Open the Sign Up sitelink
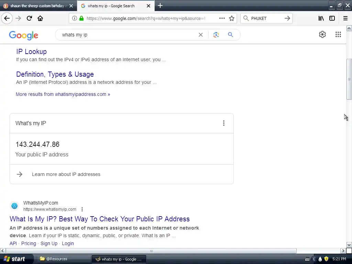The height and width of the screenshot is (264, 352). (49, 243)
